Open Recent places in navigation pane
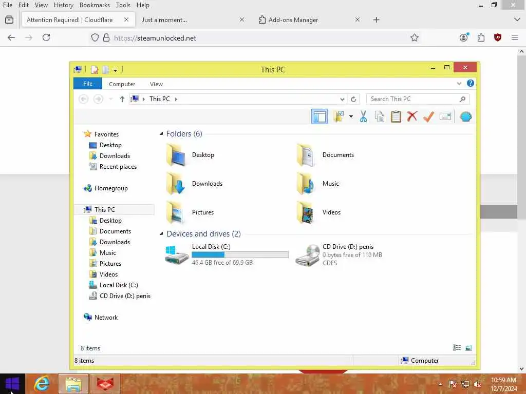Viewport: 526px width, 394px height. (118, 167)
